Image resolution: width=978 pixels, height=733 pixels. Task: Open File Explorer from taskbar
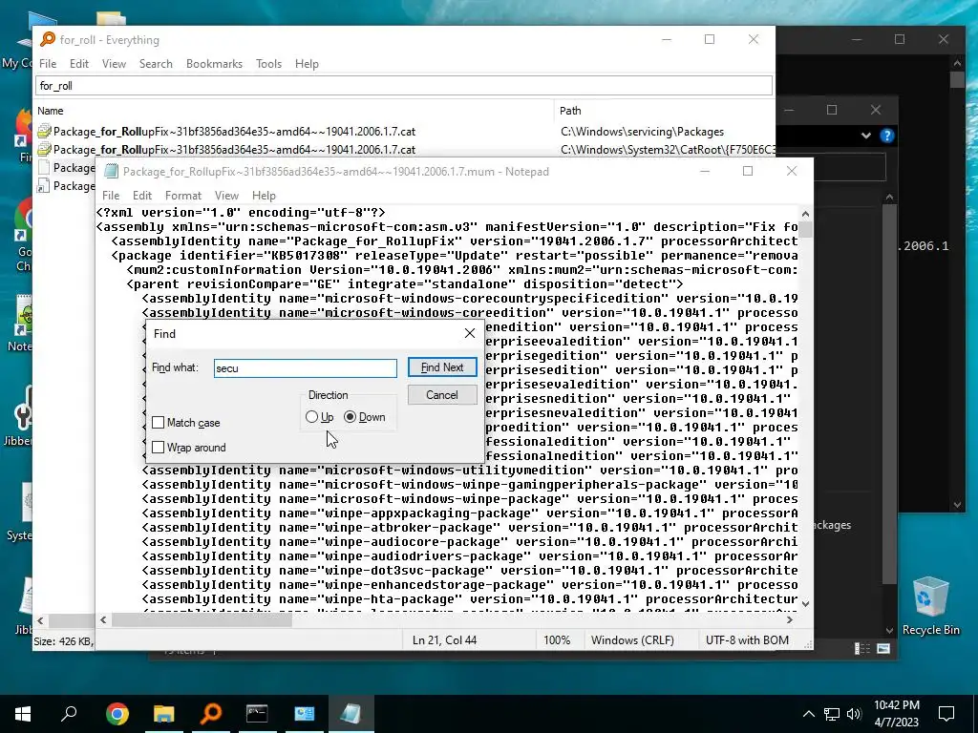tap(163, 713)
